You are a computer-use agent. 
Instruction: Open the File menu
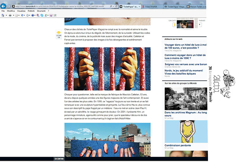point(3,11)
